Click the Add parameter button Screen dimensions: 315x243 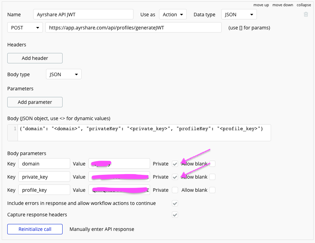(35, 102)
